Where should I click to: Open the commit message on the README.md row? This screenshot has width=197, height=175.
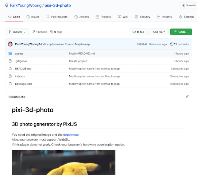(x=94, y=69)
